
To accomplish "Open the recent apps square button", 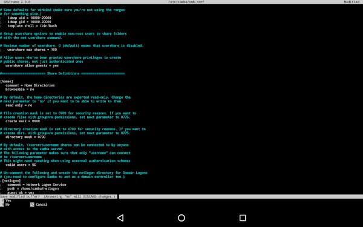I will tap(243, 218).
